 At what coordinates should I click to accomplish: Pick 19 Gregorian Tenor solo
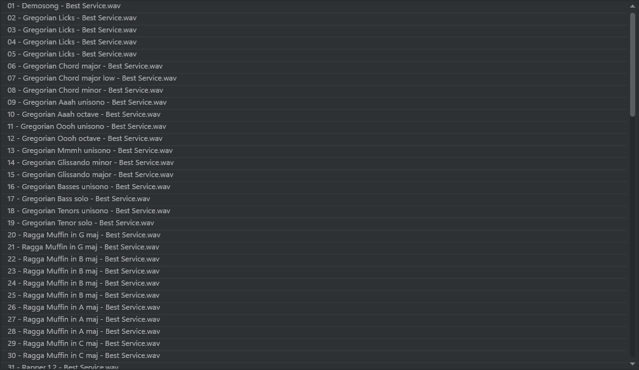[81, 223]
